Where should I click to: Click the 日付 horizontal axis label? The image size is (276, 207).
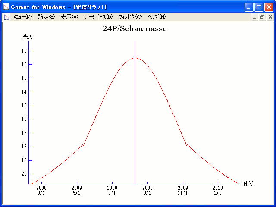point(248,183)
